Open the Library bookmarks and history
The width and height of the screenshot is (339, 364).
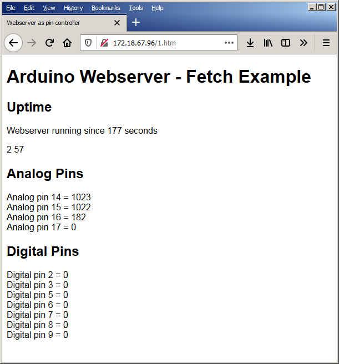[x=268, y=43]
